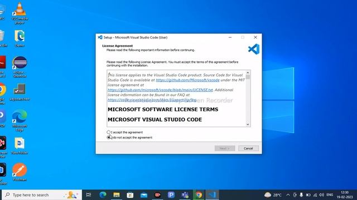Open the LICENSE.txt GitHub link

click(x=160, y=90)
